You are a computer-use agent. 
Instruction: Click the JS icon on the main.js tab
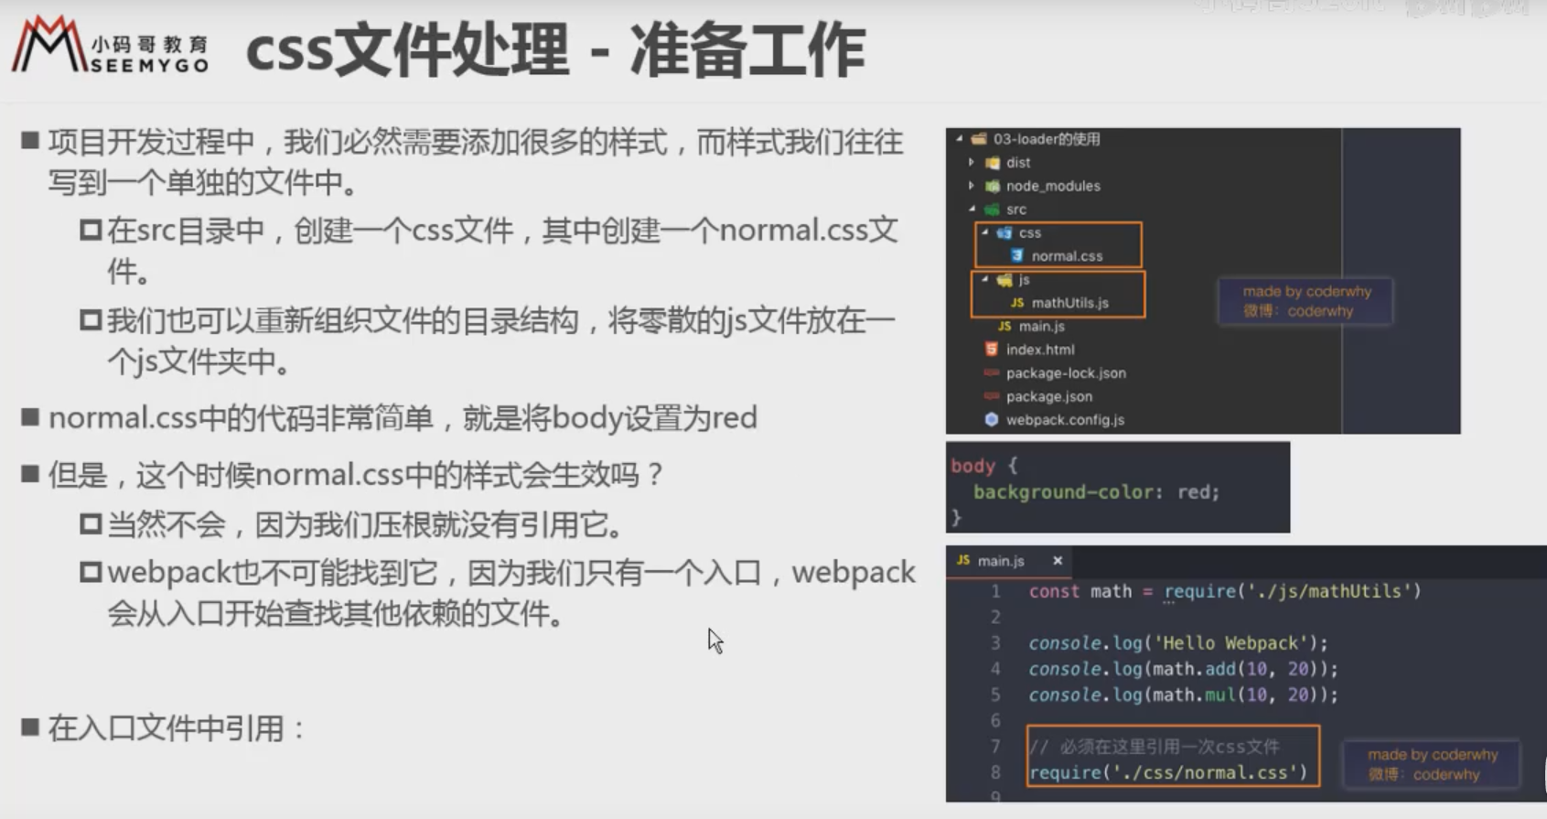963,560
